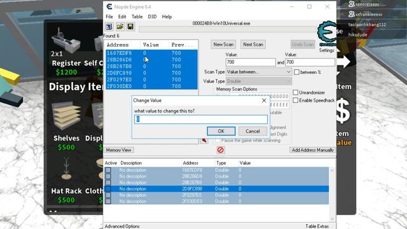This screenshot has width=407, height=229.
Task: Select found address 2F030DE0 in results
Action: 151,87
